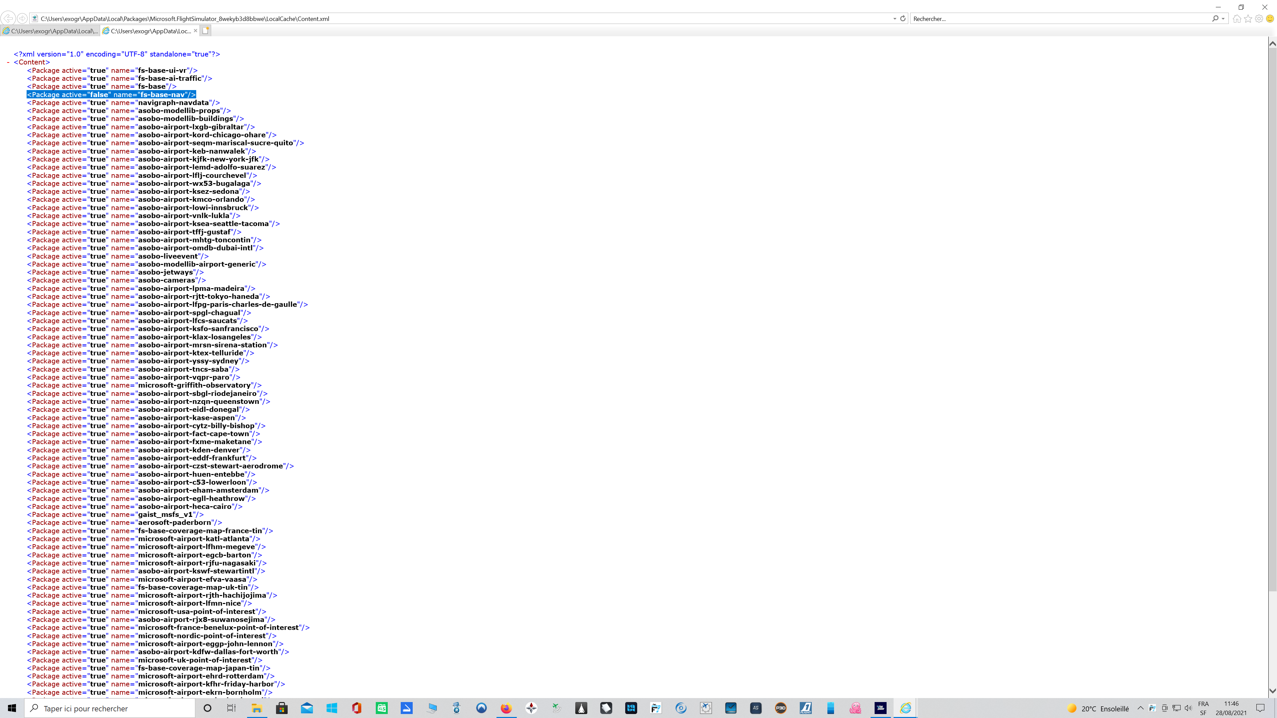Click the gaist_msfs_v1 package line
The width and height of the screenshot is (1277, 718).
115,514
